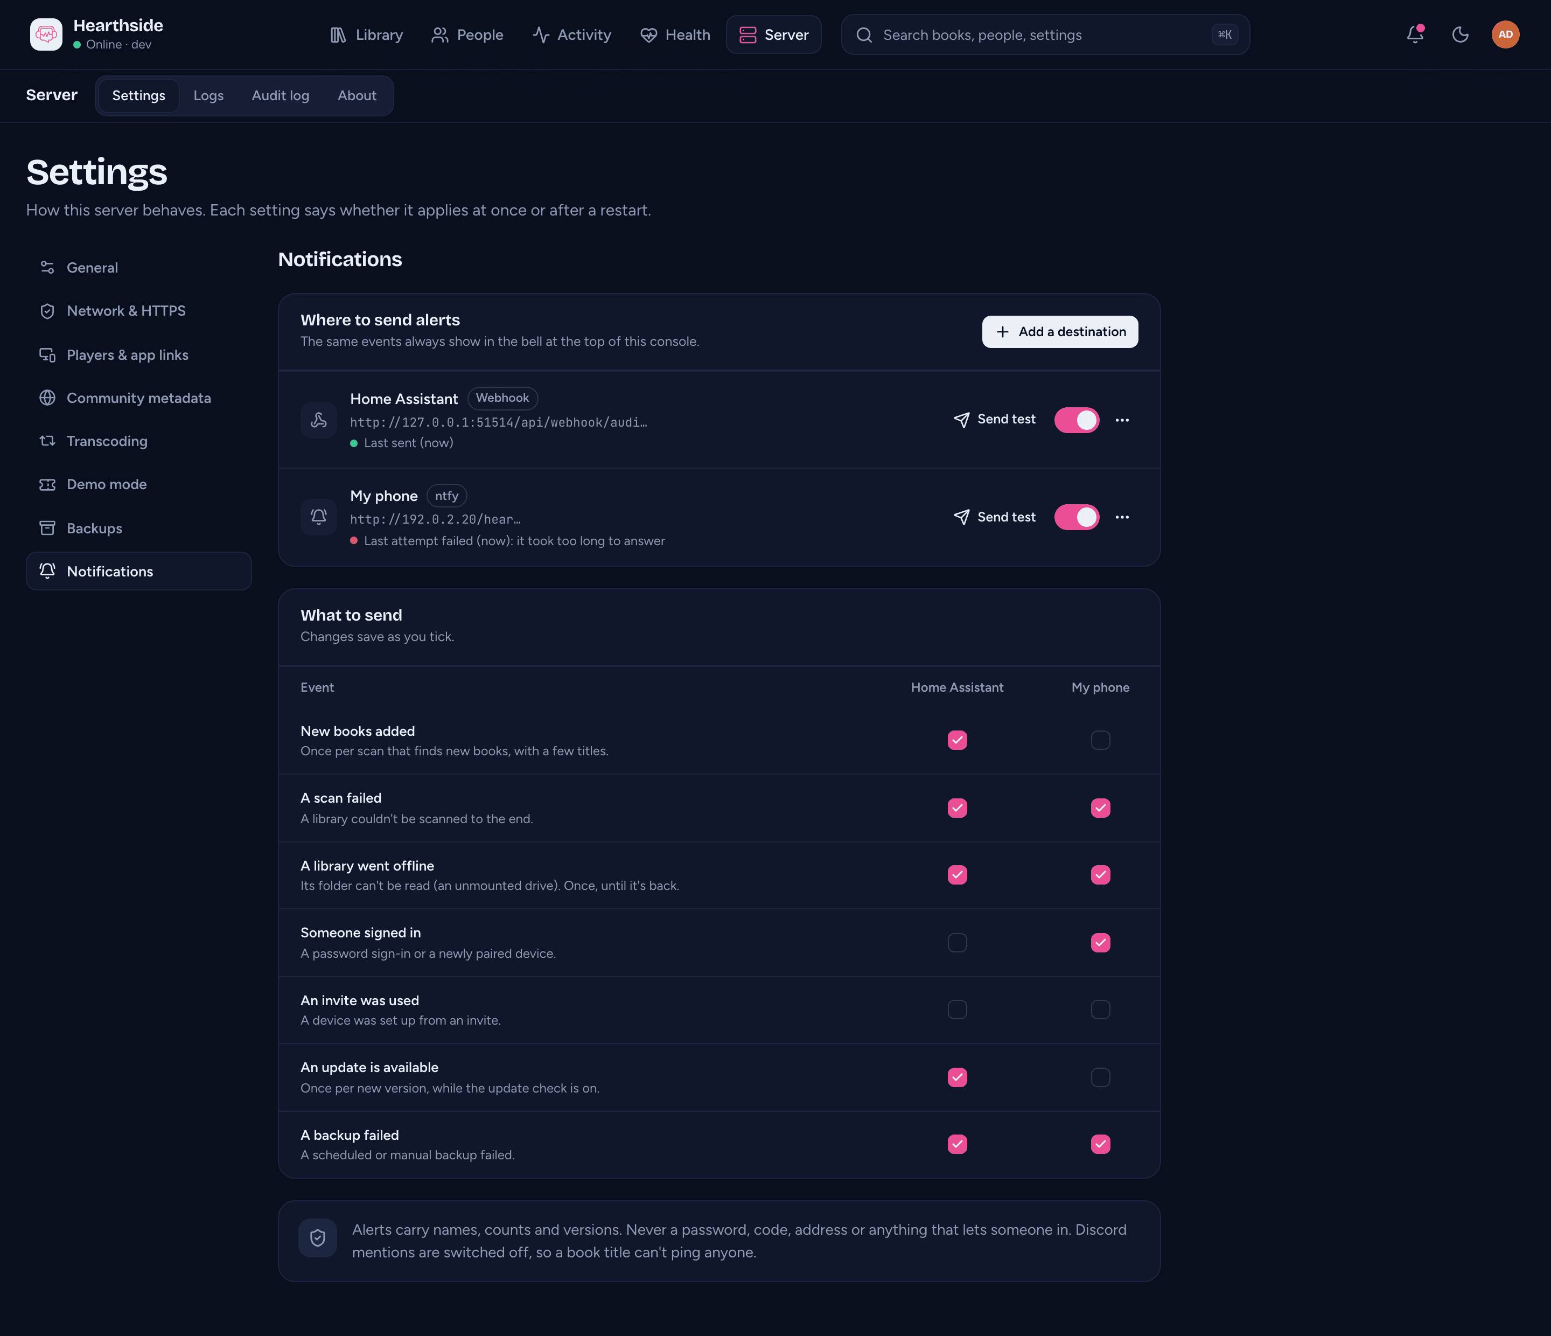This screenshot has height=1336, width=1551.
Task: Click the shield icon in alerts note
Action: click(x=317, y=1238)
